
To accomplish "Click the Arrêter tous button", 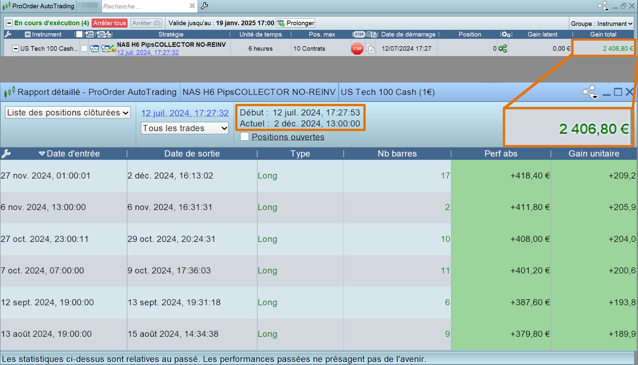I will pyautogui.click(x=110, y=23).
